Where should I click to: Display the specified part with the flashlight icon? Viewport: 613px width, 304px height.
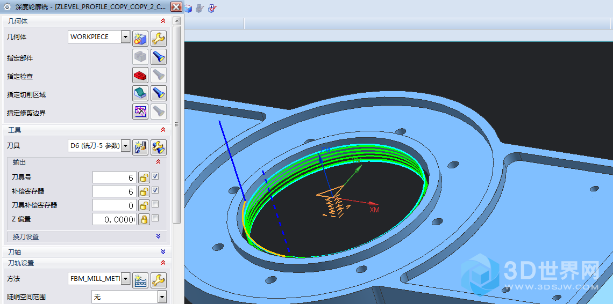(159, 57)
